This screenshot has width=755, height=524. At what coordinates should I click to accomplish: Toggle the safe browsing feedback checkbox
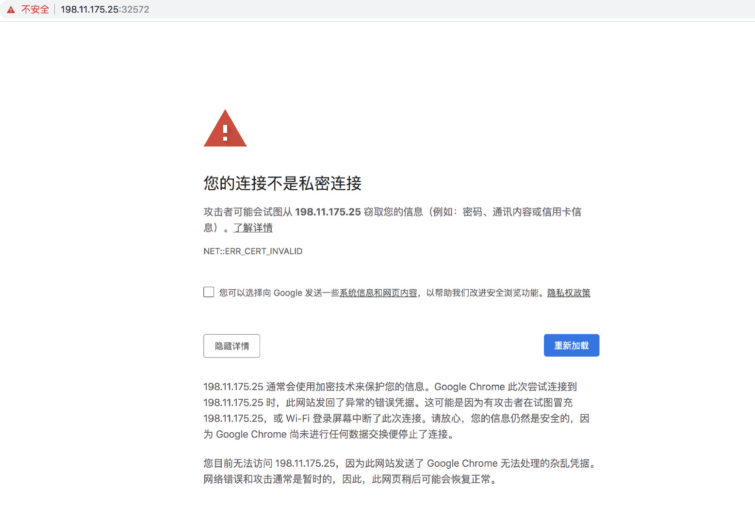coord(209,292)
